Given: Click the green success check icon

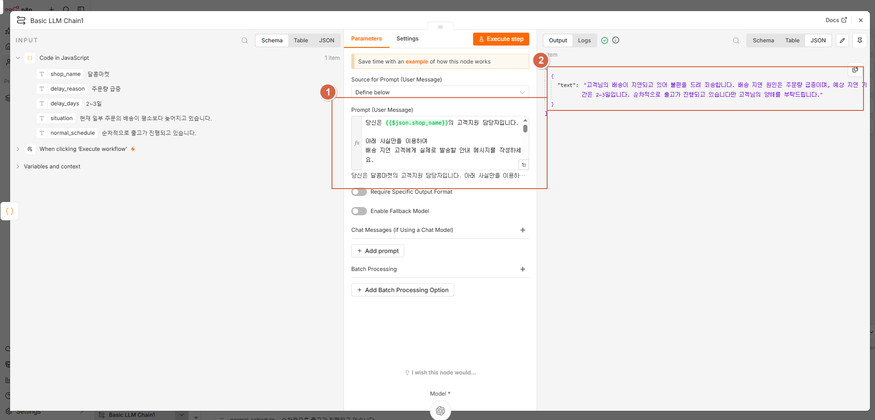Looking at the screenshot, I should point(605,40).
